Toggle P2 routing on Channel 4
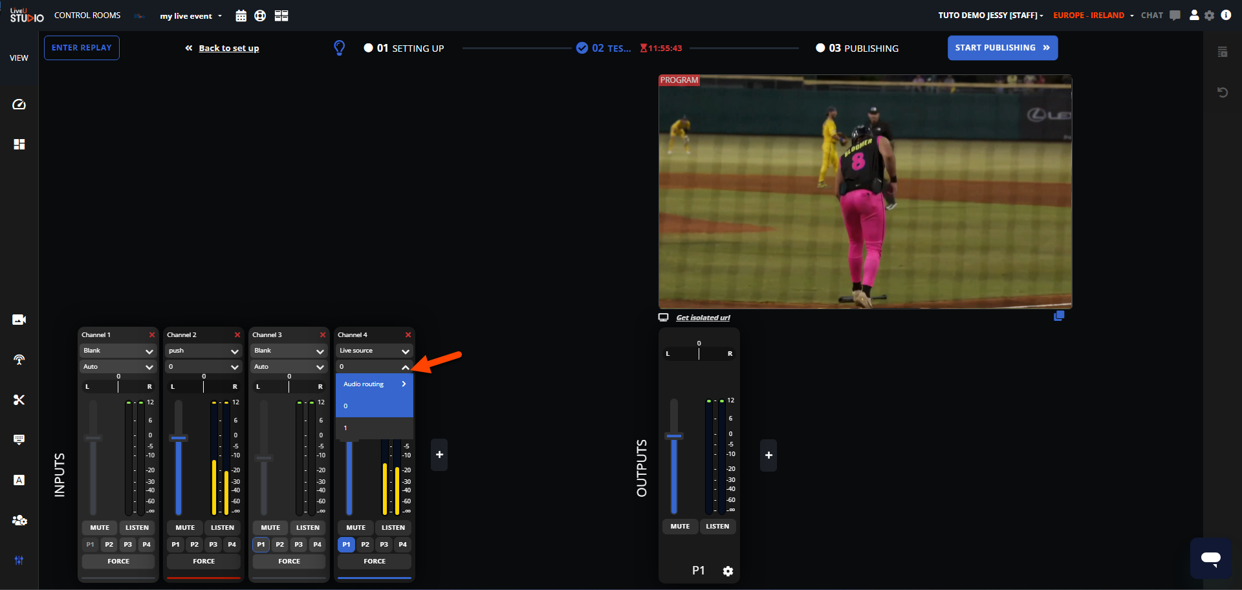Image resolution: width=1242 pixels, height=590 pixels. (365, 545)
